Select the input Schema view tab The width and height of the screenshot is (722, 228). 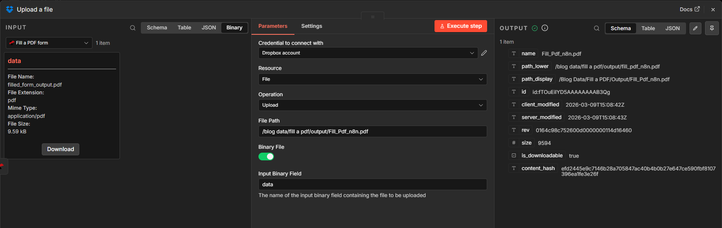point(157,28)
